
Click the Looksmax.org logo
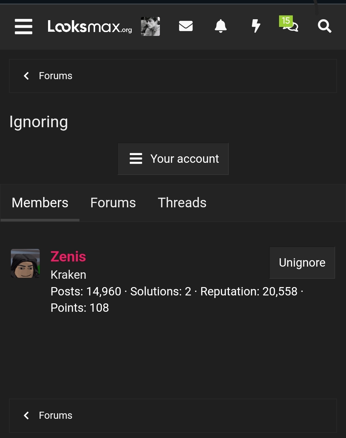(90, 27)
